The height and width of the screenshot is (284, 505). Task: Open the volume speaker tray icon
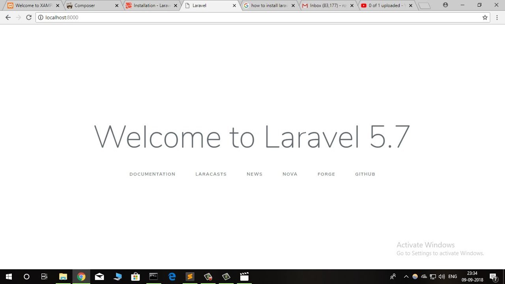(442, 277)
